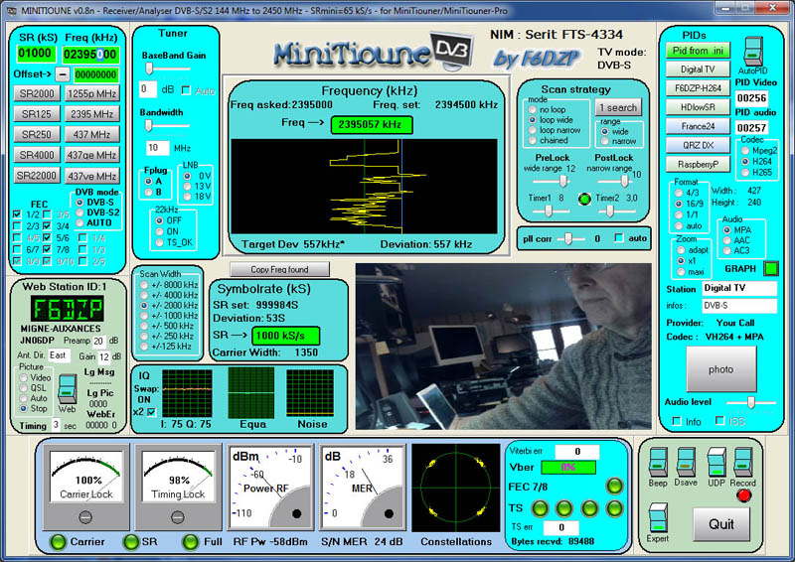Click the Ant. Dir. East field
Image resolution: width=795 pixels, height=562 pixels.
click(59, 355)
